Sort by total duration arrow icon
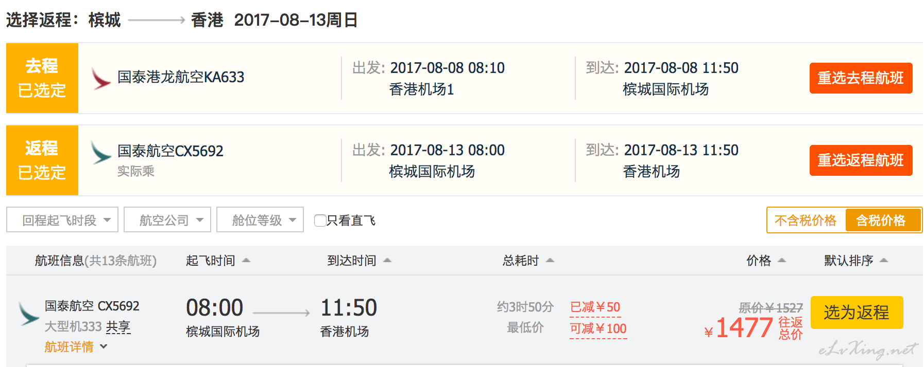This screenshot has width=924, height=367. click(550, 261)
